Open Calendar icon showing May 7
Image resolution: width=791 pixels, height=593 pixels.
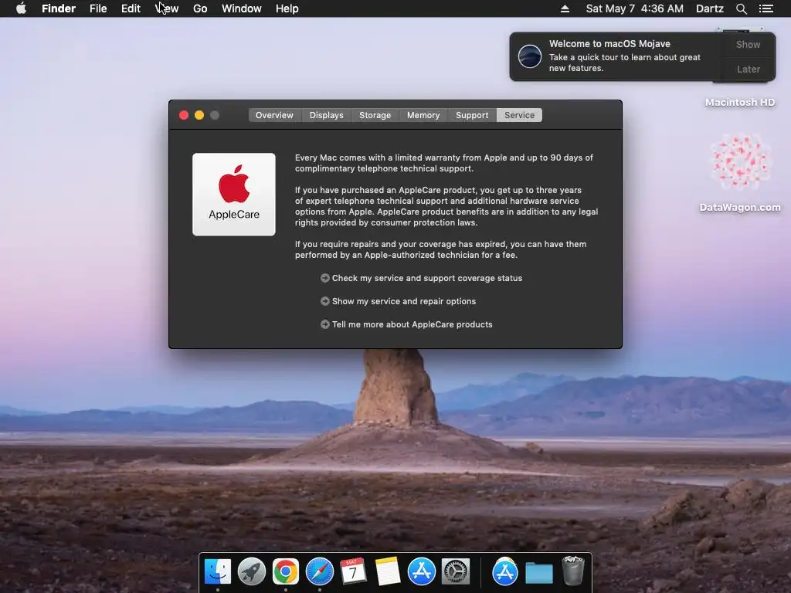(353, 572)
